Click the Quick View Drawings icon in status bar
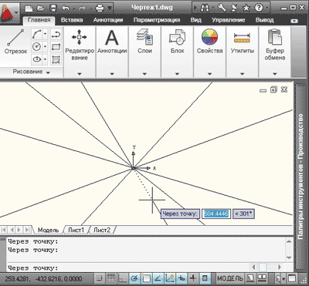The image size is (309, 286). (263, 278)
